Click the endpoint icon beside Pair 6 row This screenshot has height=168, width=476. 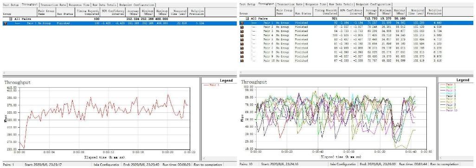pyautogui.click(x=242, y=44)
